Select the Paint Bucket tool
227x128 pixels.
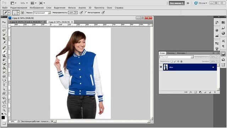(4, 68)
